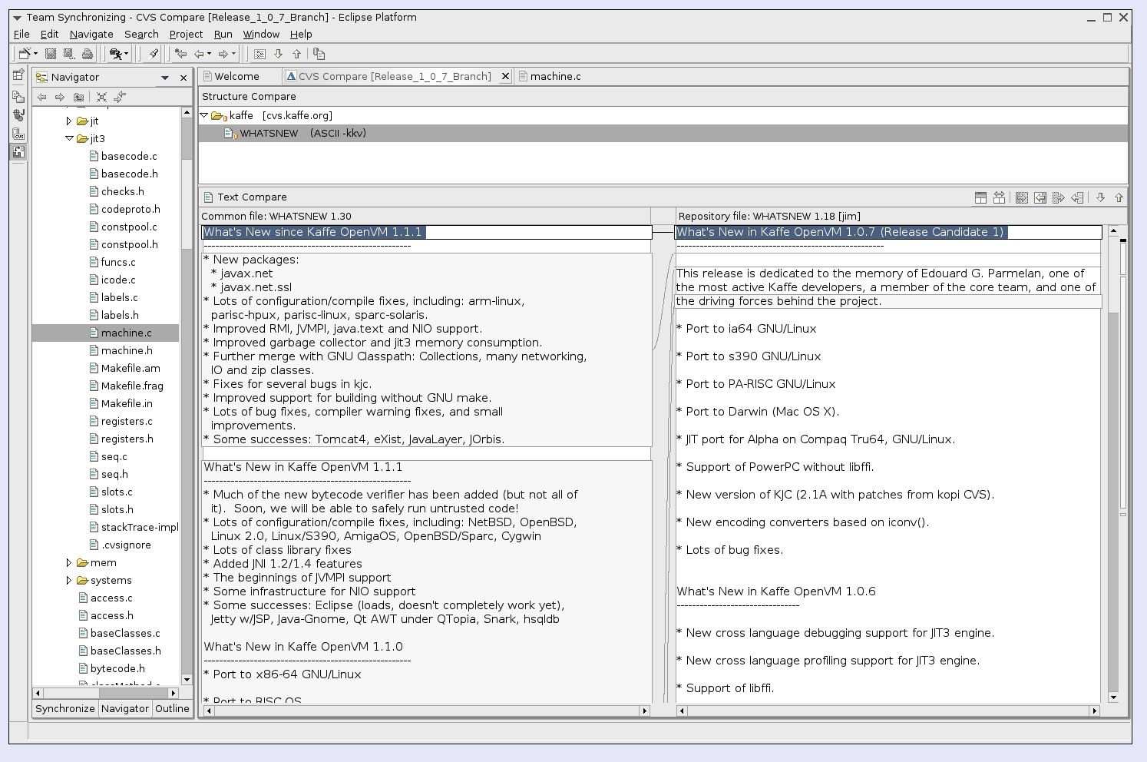Expand the jit folder in Navigator

point(69,121)
